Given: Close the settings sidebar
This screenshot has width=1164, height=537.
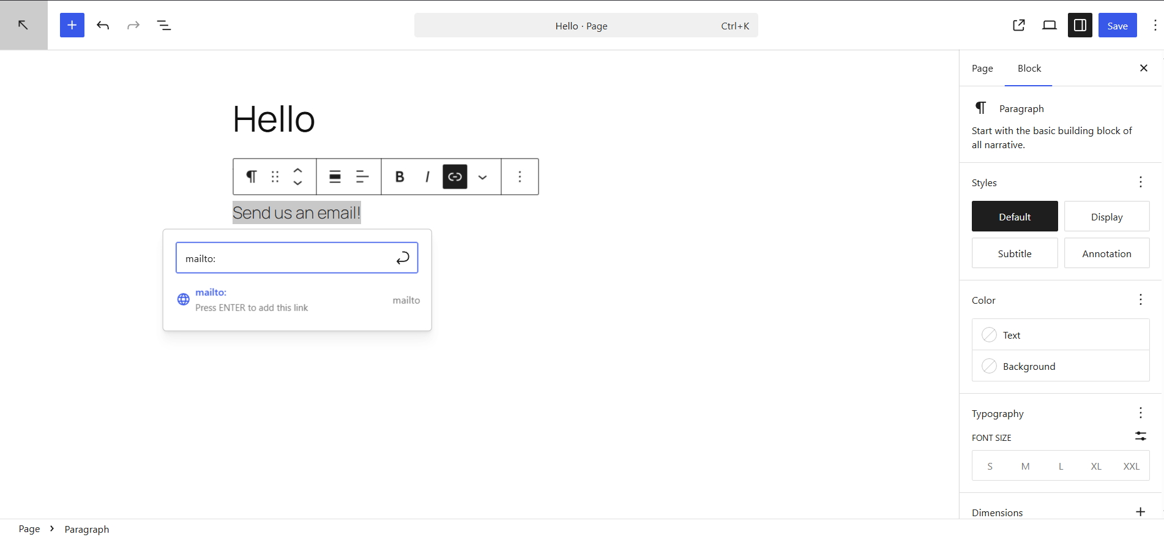Looking at the screenshot, I should pyautogui.click(x=1143, y=68).
